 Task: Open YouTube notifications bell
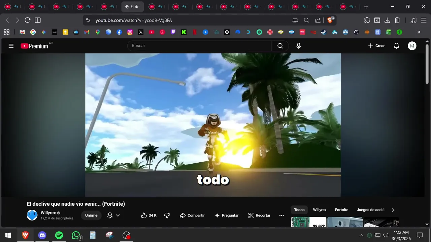tap(396, 46)
